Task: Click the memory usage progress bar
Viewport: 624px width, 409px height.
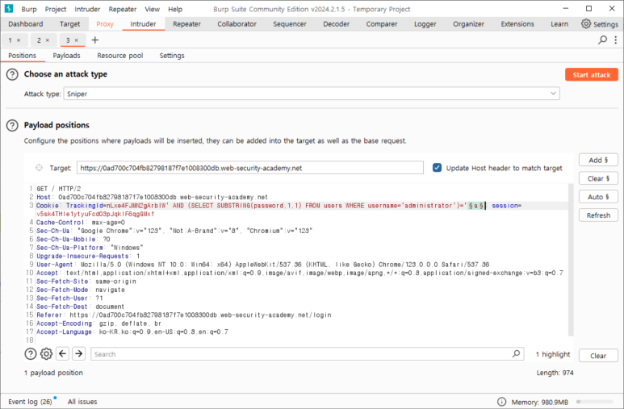Action: [595, 402]
